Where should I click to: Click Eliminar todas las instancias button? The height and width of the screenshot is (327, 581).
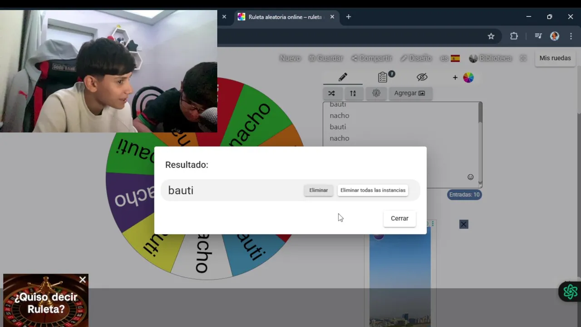tap(373, 190)
